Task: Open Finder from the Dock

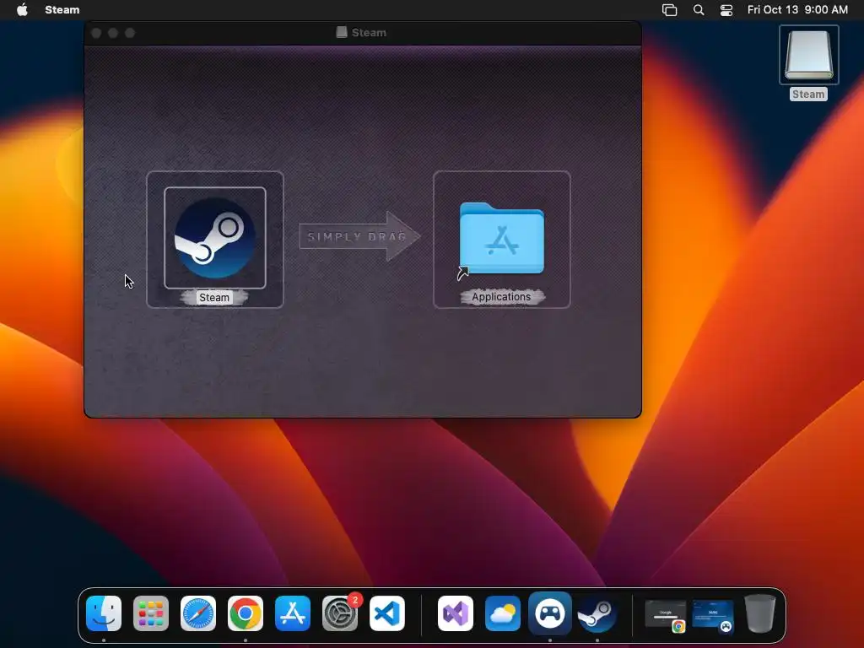Action: click(x=104, y=613)
